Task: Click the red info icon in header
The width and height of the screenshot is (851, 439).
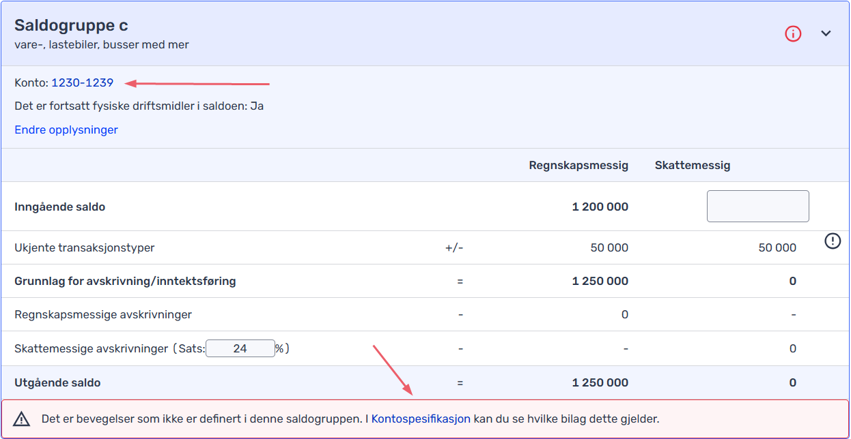Action: (x=792, y=33)
